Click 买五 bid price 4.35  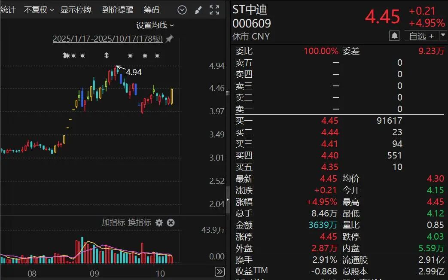click(x=330, y=167)
